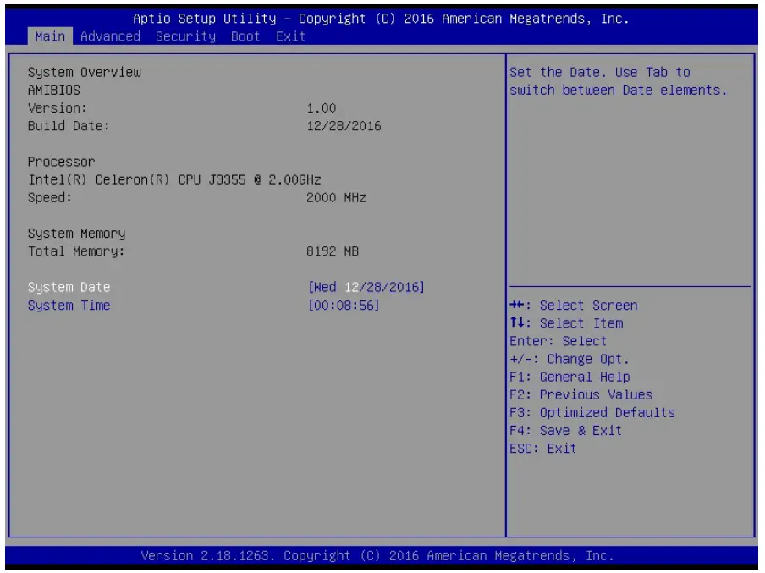
Task: Click the Aptio Setup Utility title text
Action: pos(381,19)
